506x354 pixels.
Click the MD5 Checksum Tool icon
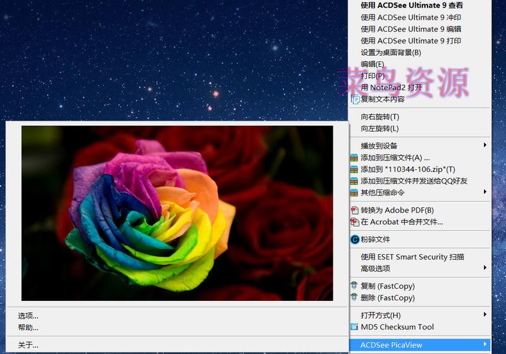click(x=354, y=327)
